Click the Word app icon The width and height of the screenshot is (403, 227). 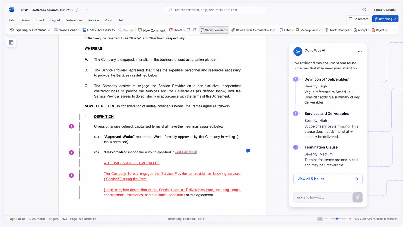click(11, 10)
